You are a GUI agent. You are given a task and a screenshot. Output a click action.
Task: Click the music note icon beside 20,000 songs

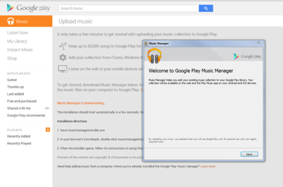point(63,46)
